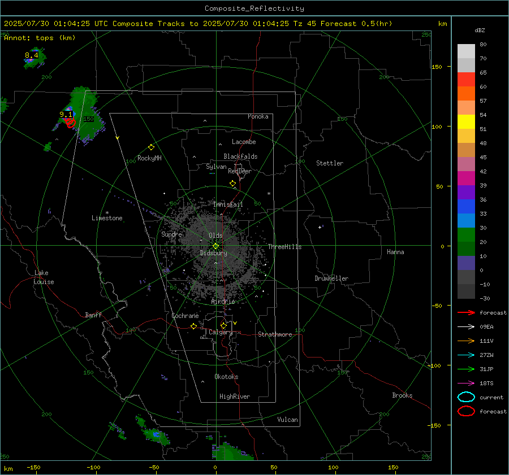
Task: Pick the yellow 51-54 dBZ swatch
Action: pyautogui.click(x=466, y=122)
